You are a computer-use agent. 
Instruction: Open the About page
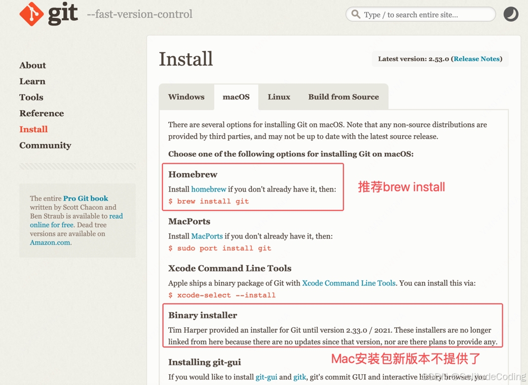point(33,65)
